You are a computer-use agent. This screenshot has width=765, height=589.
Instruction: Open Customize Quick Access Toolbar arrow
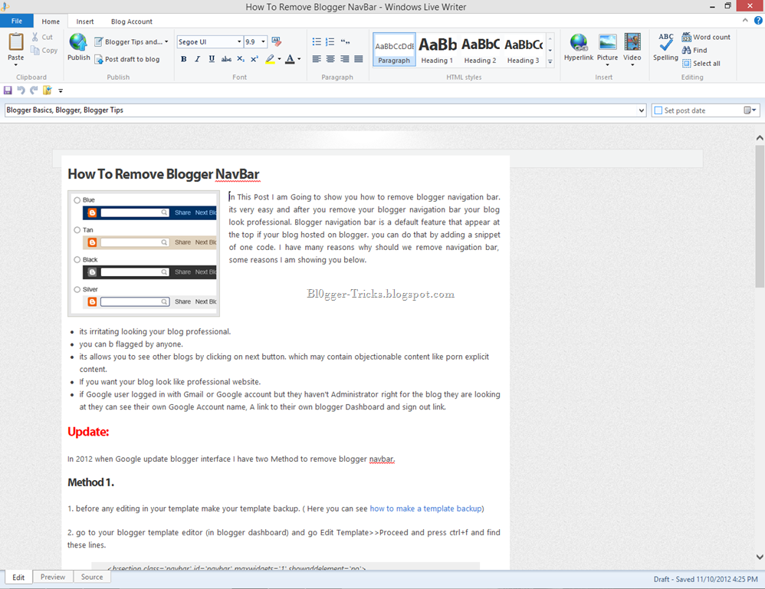click(61, 90)
